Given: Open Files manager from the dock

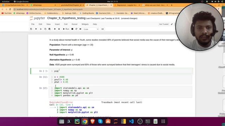Looking at the screenshot, I should [x=62, y=121].
